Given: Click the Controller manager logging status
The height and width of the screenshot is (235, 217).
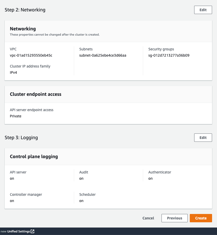Looking at the screenshot, I should (12, 201).
